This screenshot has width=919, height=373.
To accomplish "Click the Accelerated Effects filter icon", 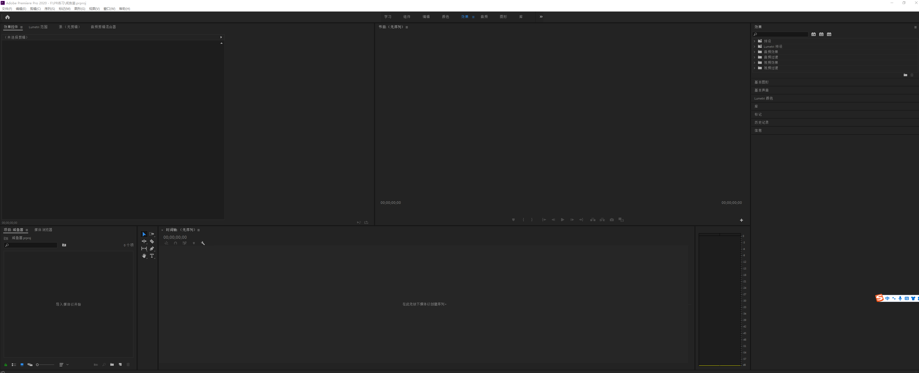I will (813, 34).
